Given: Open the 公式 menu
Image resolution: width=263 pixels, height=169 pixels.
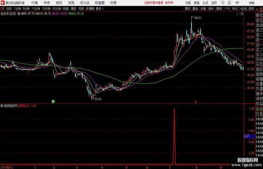Looking at the screenshot, I should [x=205, y=3].
